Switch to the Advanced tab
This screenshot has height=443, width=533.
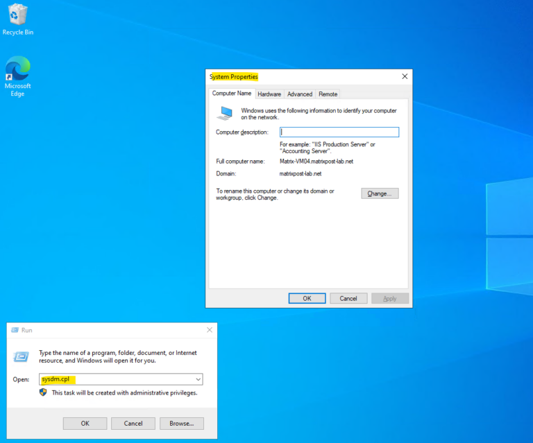(x=300, y=94)
